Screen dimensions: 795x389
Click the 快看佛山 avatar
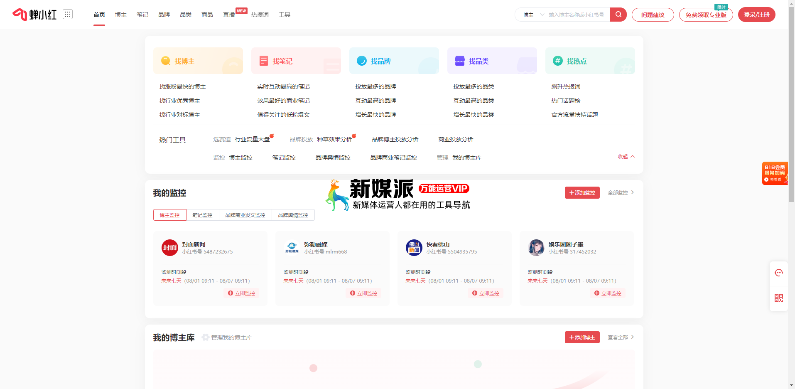(x=414, y=248)
